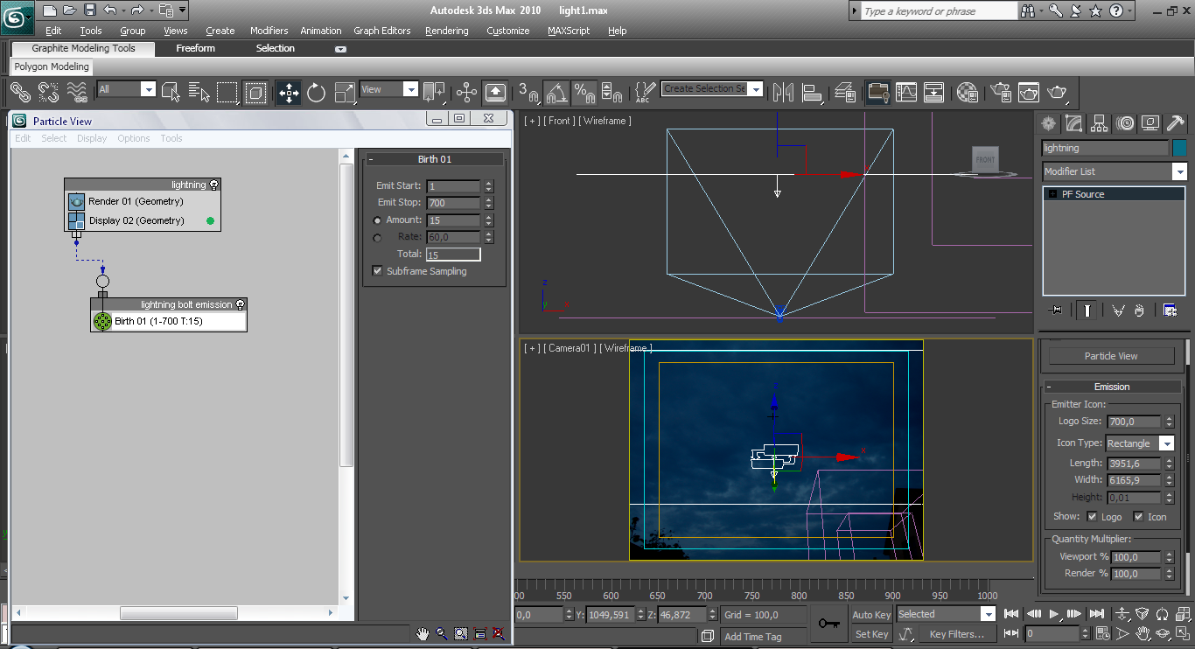The width and height of the screenshot is (1195, 649).
Task: Toggle lightning bolt emission lightbulb
Action: (241, 304)
